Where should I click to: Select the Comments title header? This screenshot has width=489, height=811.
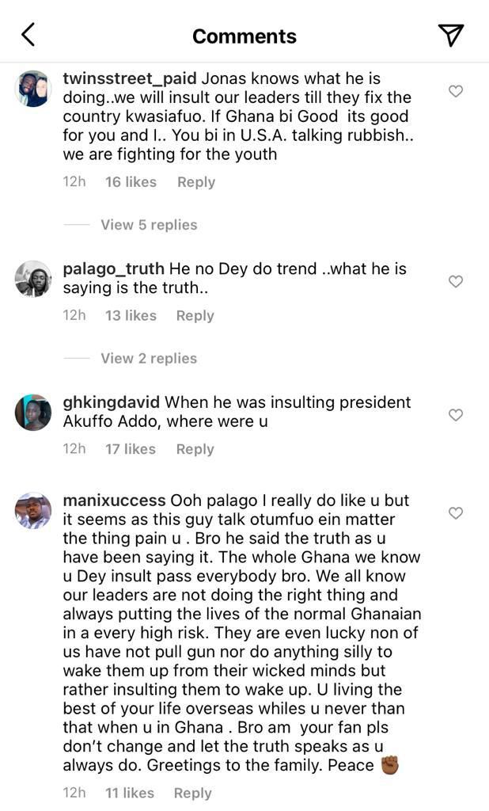pyautogui.click(x=244, y=35)
